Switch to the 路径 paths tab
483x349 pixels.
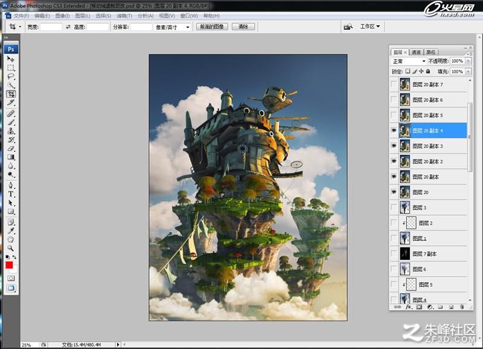431,52
